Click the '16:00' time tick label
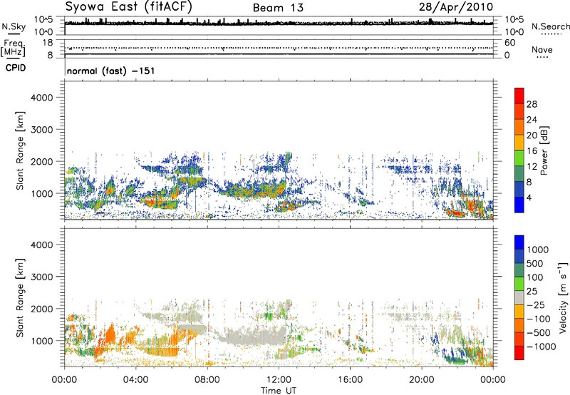Image resolution: width=570 pixels, height=395 pixels. [x=350, y=380]
